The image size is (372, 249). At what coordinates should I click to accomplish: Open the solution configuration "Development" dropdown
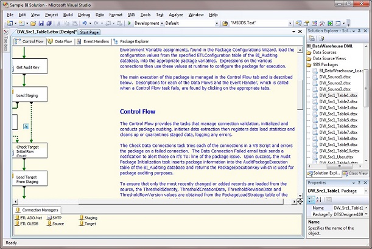(162, 23)
